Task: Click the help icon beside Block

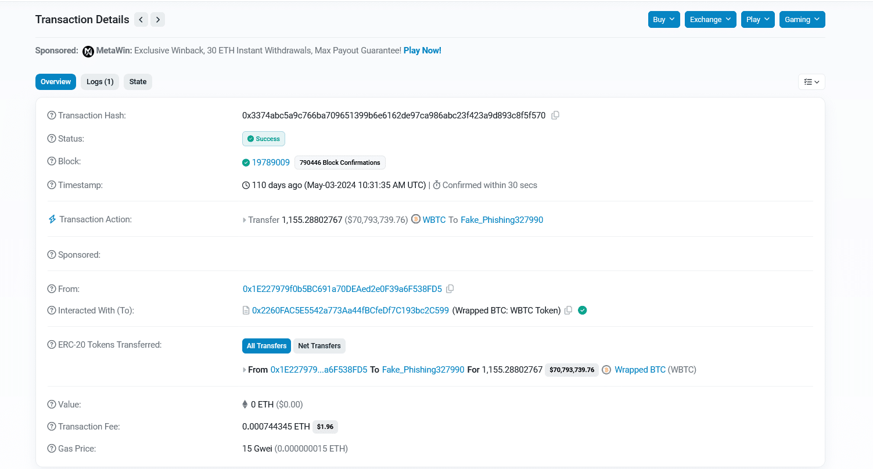Action: 52,161
